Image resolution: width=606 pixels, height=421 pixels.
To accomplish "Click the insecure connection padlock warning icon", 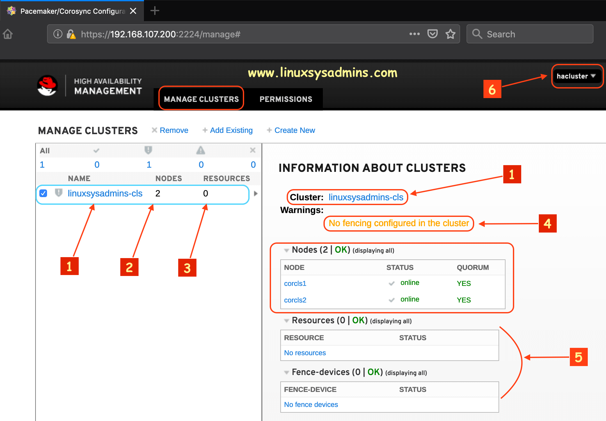I will (71, 34).
